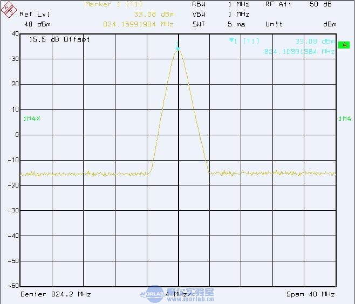Click the -60 y-axis label
The image size is (355, 304).
click(x=13, y=286)
